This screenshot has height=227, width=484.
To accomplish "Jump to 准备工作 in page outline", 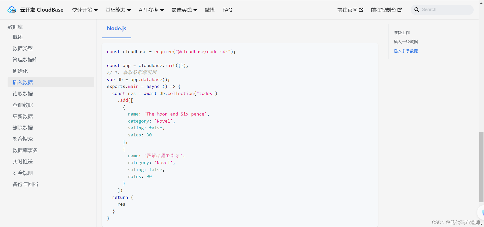I will [402, 33].
